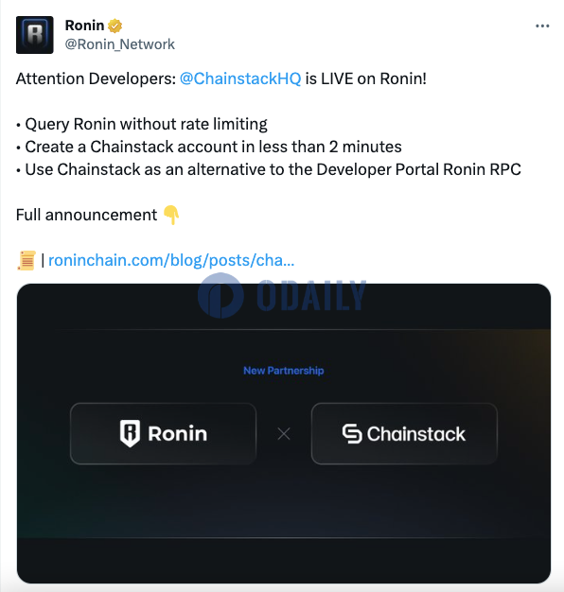This screenshot has width=564, height=592.
Task: Open the @ChainstackHQ mention
Action: click(x=240, y=78)
